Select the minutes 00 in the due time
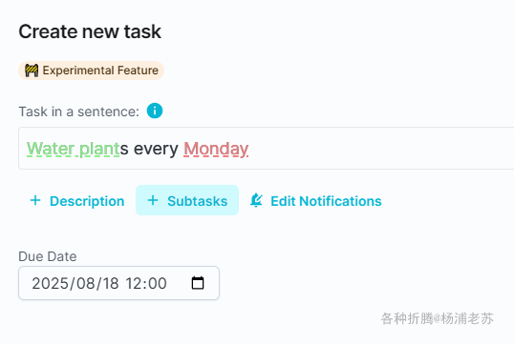514x344 pixels. 158,283
